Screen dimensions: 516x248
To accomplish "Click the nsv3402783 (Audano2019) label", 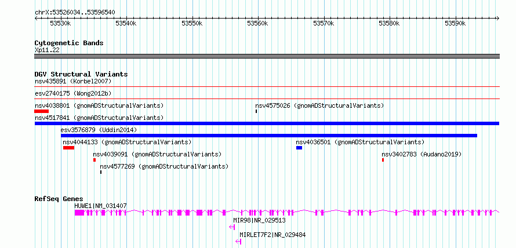I will [x=422, y=154].
